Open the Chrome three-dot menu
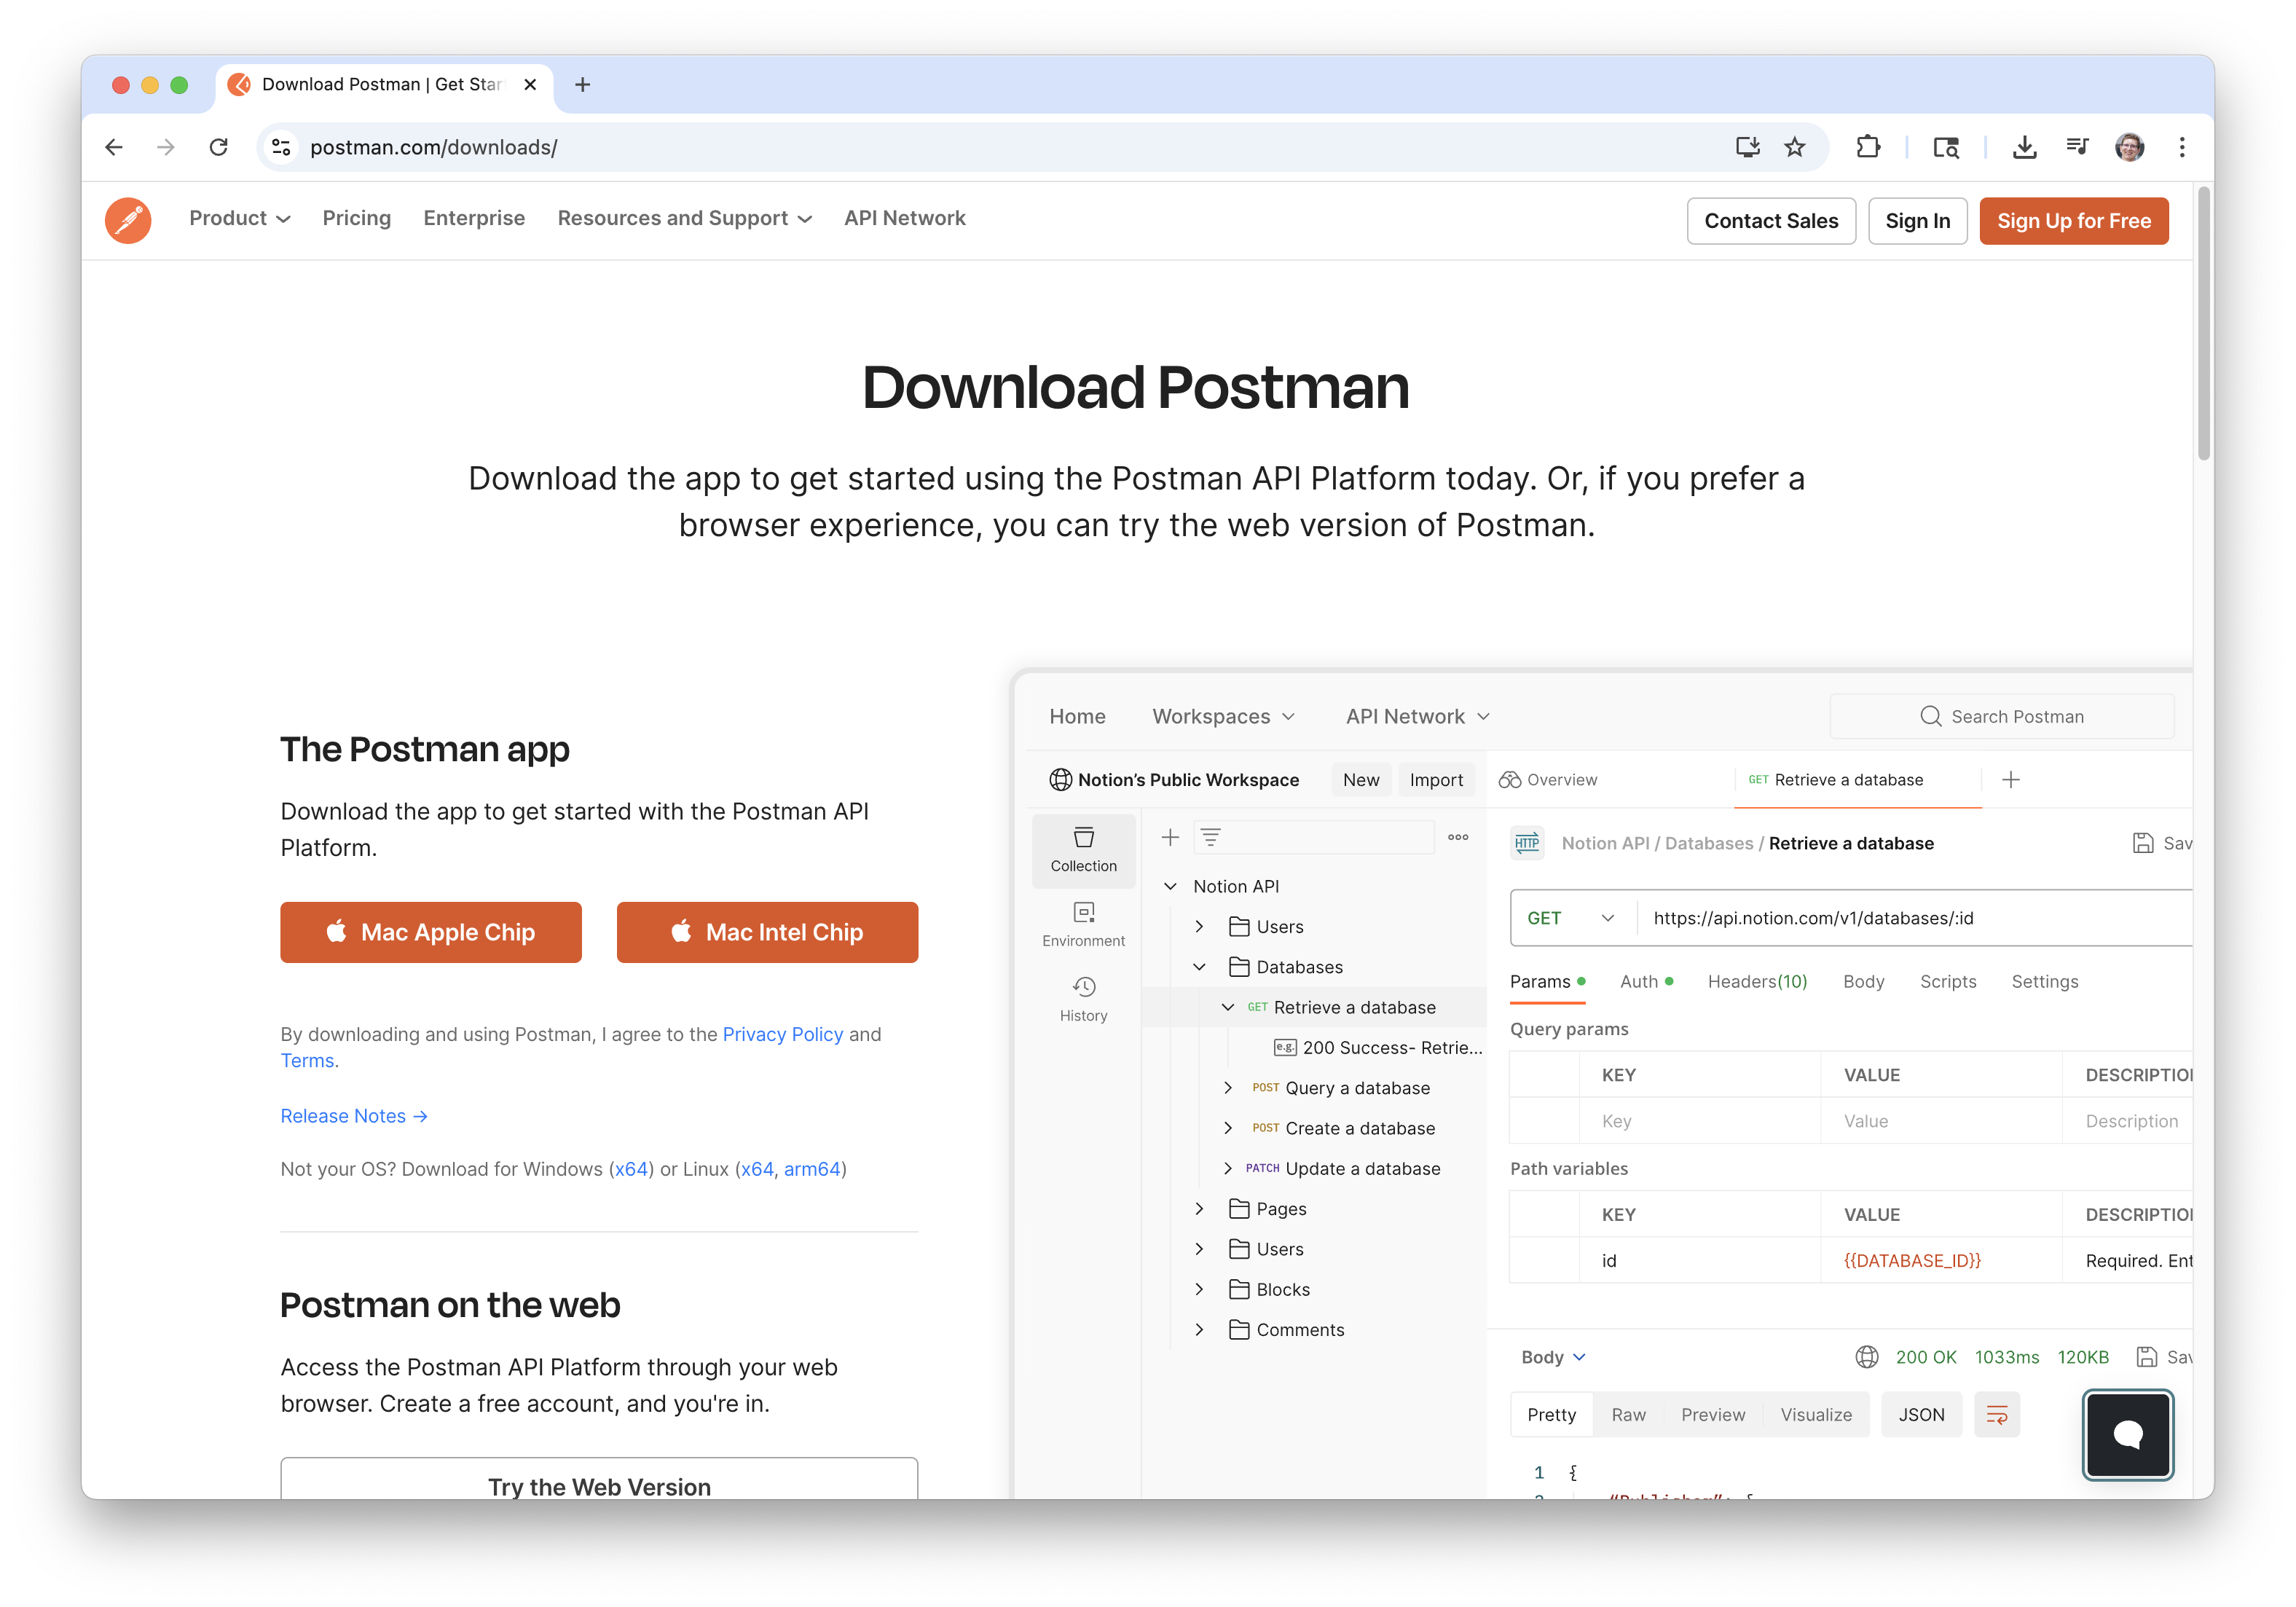 tap(2182, 147)
